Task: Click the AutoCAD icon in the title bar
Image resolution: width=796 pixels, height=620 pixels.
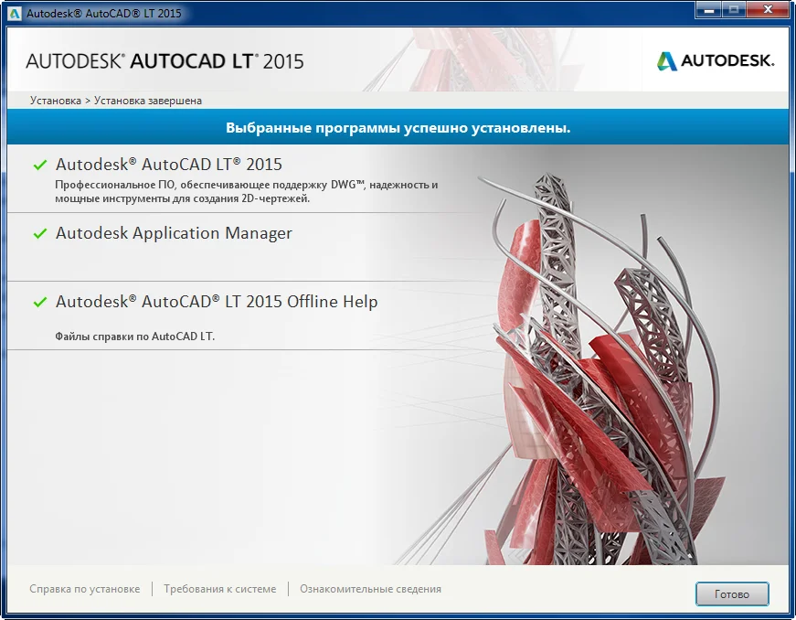Action: (15, 13)
